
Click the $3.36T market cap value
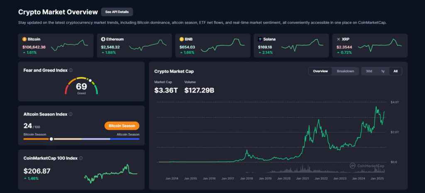pos(166,91)
